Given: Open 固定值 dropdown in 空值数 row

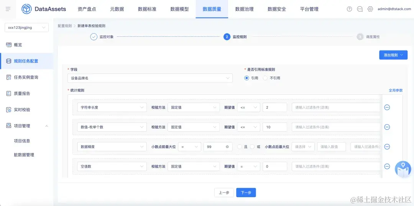Looking at the screenshot, I should 194,166.
